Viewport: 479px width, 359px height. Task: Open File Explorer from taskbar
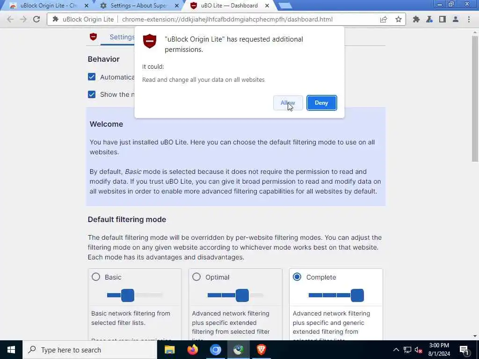click(169, 350)
